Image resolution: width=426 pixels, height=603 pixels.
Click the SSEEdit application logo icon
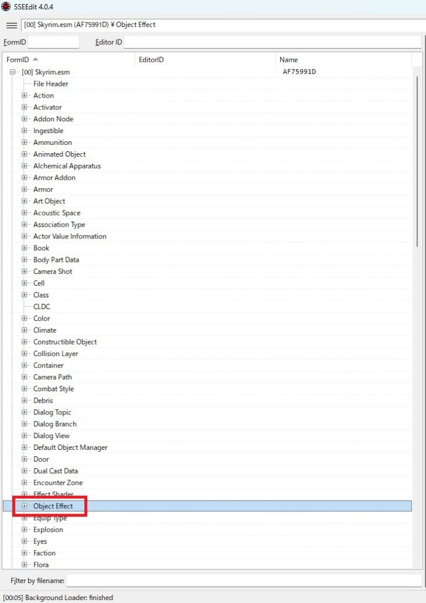[6, 6]
